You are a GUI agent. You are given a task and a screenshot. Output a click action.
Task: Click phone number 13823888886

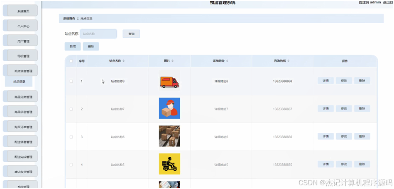coord(282,136)
